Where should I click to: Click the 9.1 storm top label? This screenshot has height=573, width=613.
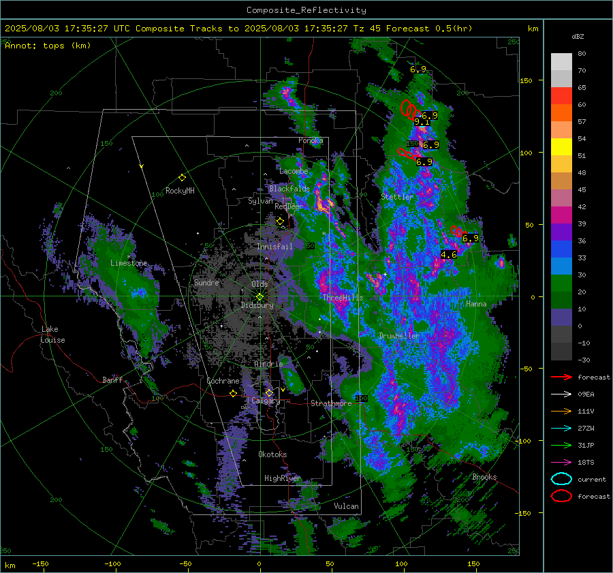click(422, 122)
